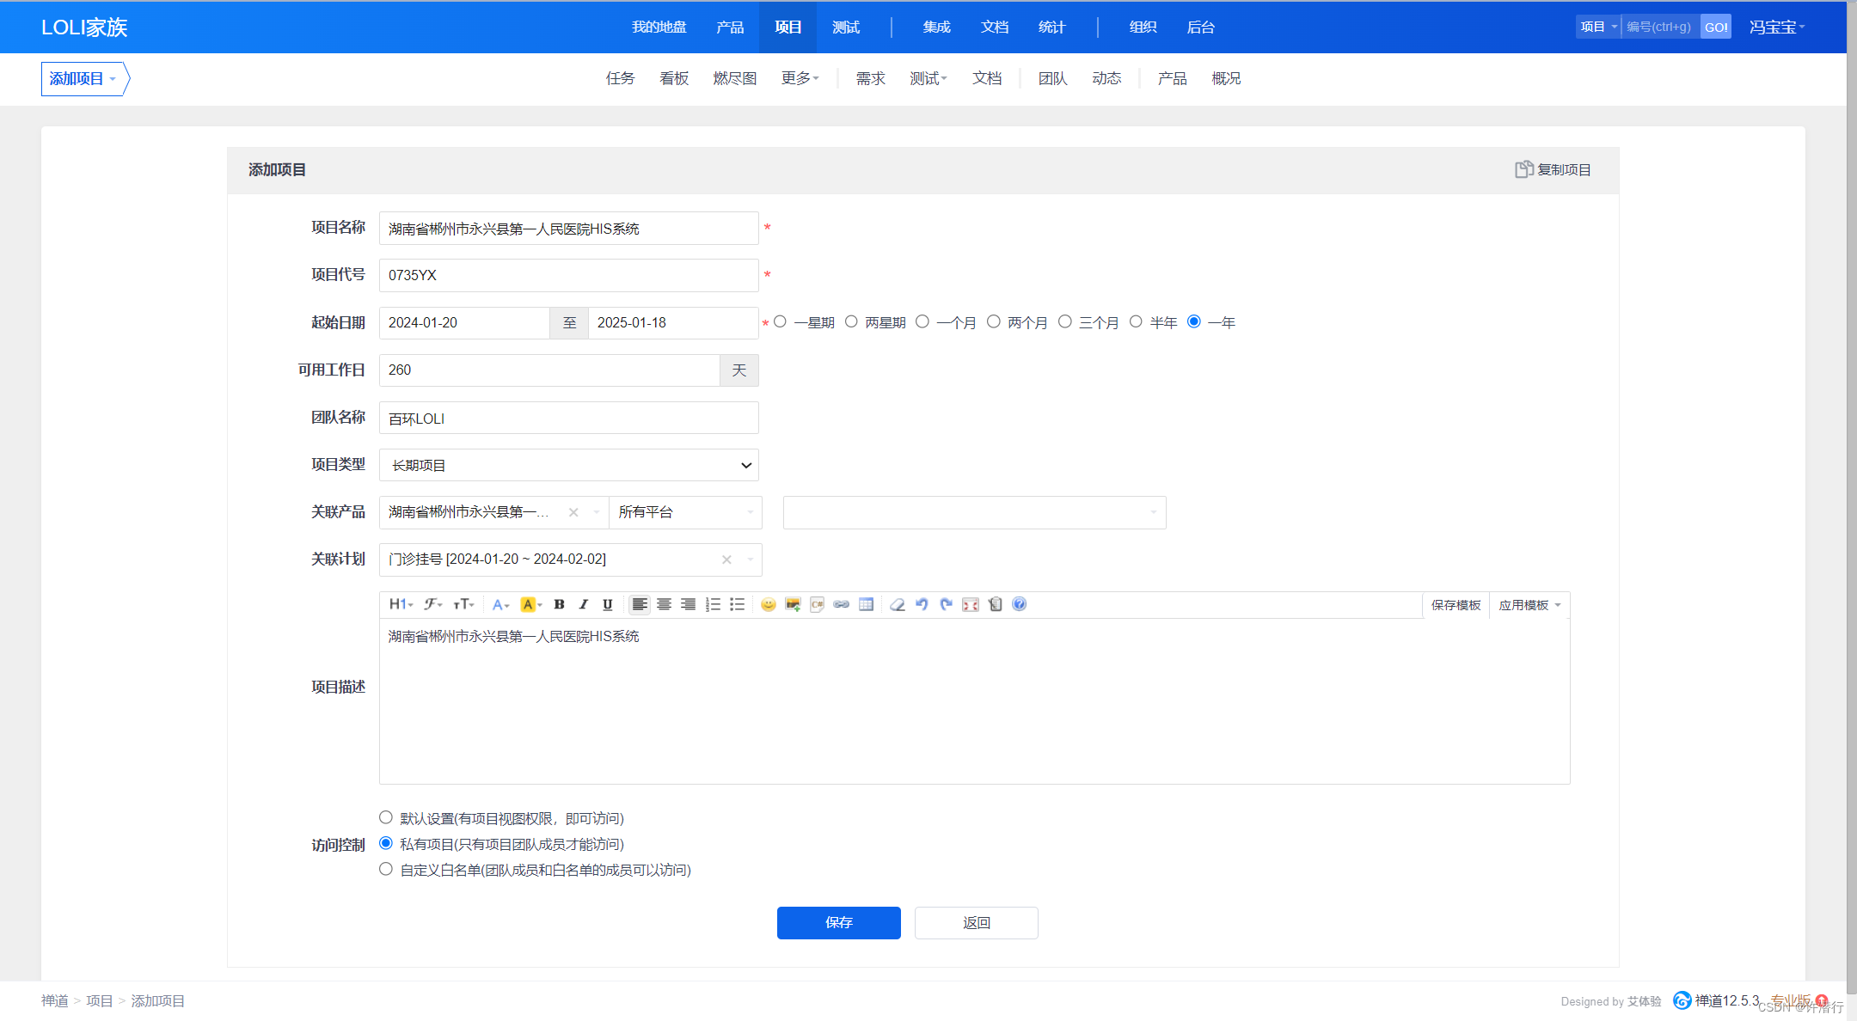Expand the 添加项目 dropdown button
The image size is (1857, 1021).
[x=83, y=79]
